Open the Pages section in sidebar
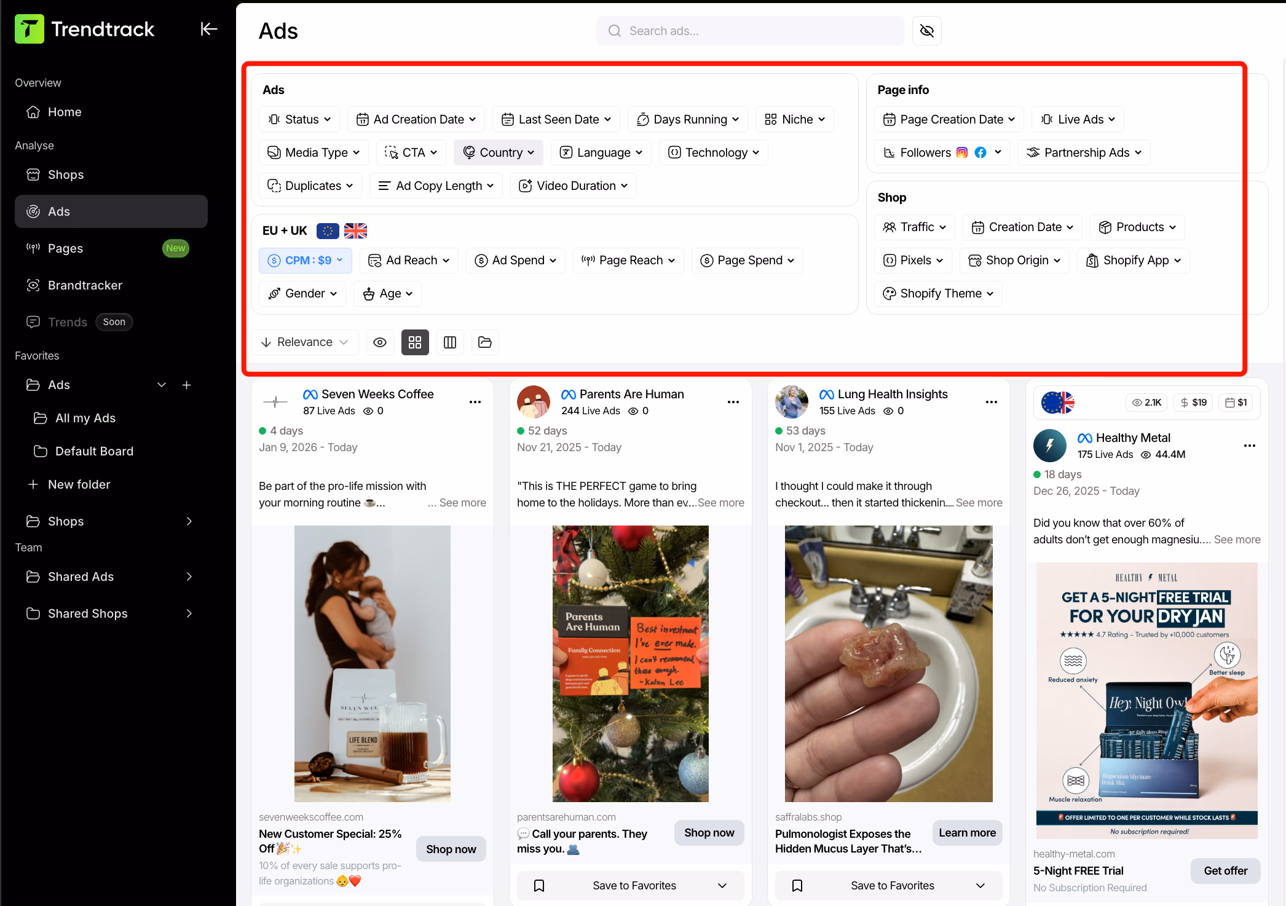Viewport: 1286px width, 906px height. point(65,248)
